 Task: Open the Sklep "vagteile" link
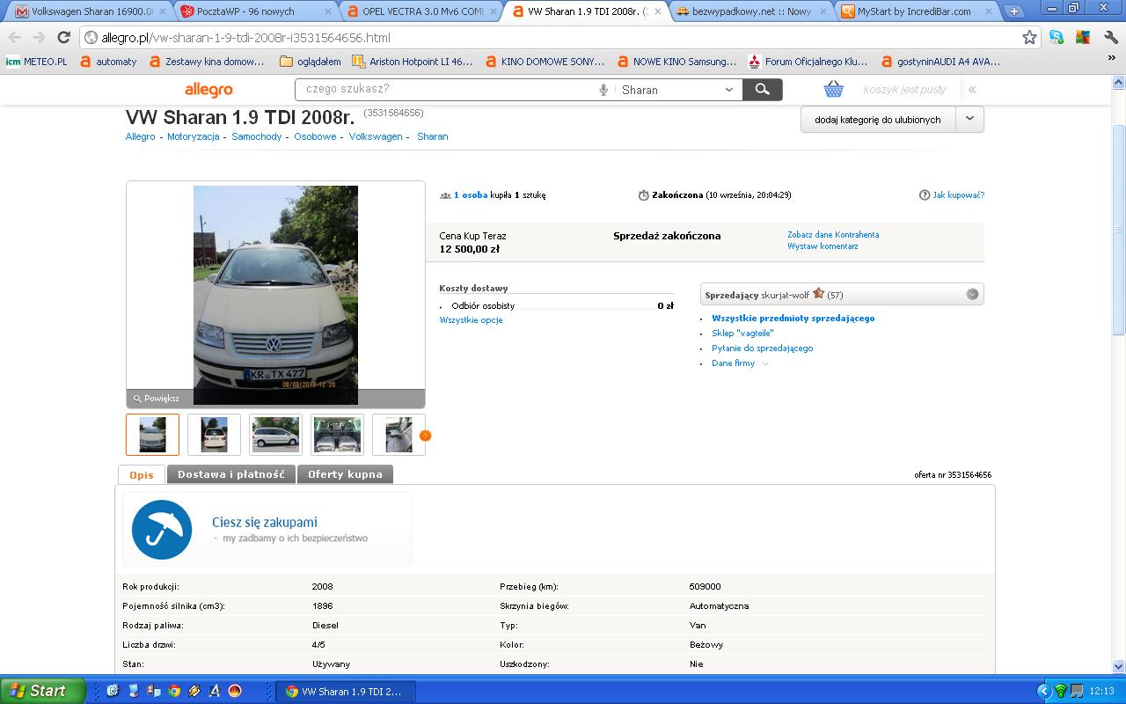tap(742, 334)
